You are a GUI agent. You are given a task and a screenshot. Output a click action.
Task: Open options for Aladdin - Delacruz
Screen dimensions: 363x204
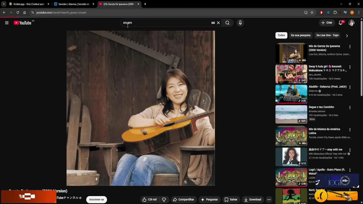pos(350,87)
